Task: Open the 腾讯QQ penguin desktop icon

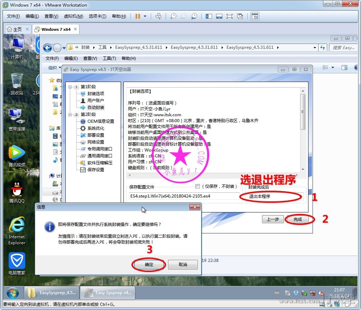Action: tap(17, 192)
